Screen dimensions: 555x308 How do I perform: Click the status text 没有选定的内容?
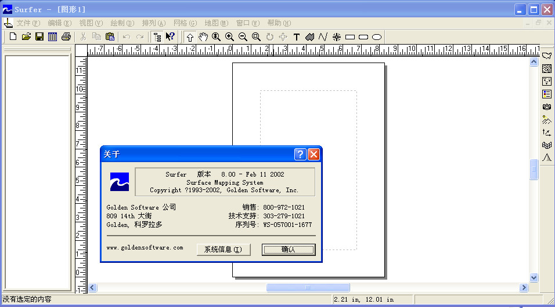(27, 299)
